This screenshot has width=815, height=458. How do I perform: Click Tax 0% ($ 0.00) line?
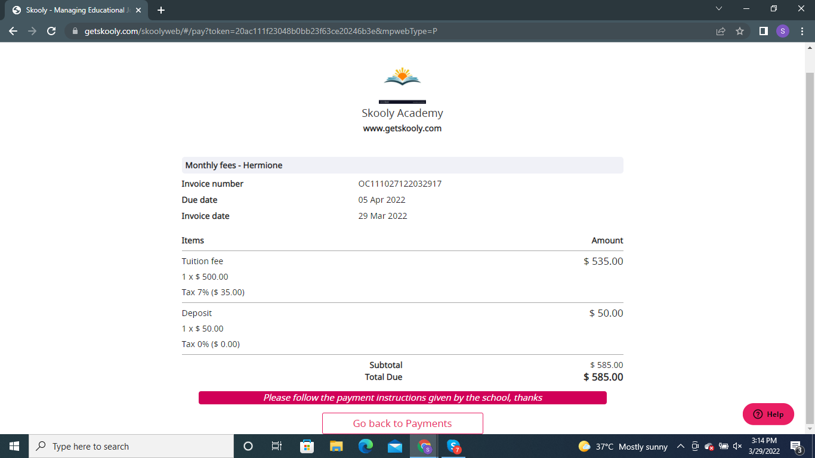pos(211,344)
